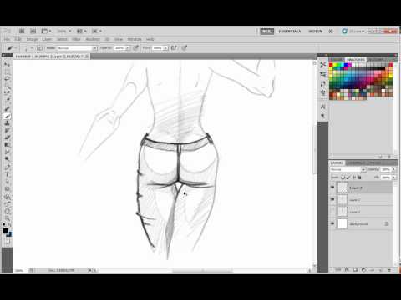The height and width of the screenshot is (300, 401).
Task: Switch to Essentials workspace
Action: coord(290,32)
